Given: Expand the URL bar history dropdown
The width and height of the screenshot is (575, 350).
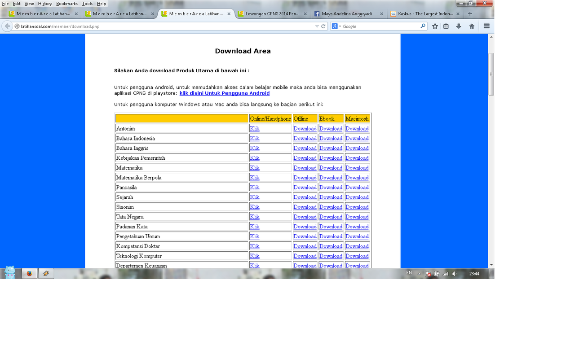Looking at the screenshot, I should 317,26.
